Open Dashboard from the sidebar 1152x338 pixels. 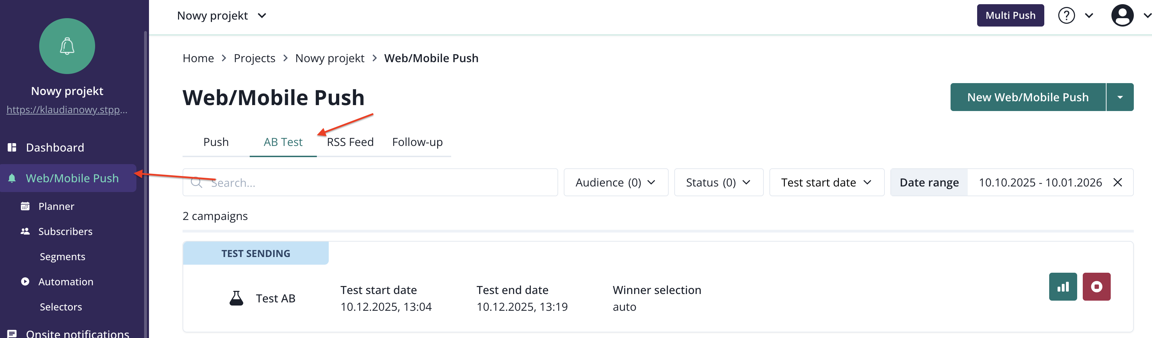[x=55, y=147]
